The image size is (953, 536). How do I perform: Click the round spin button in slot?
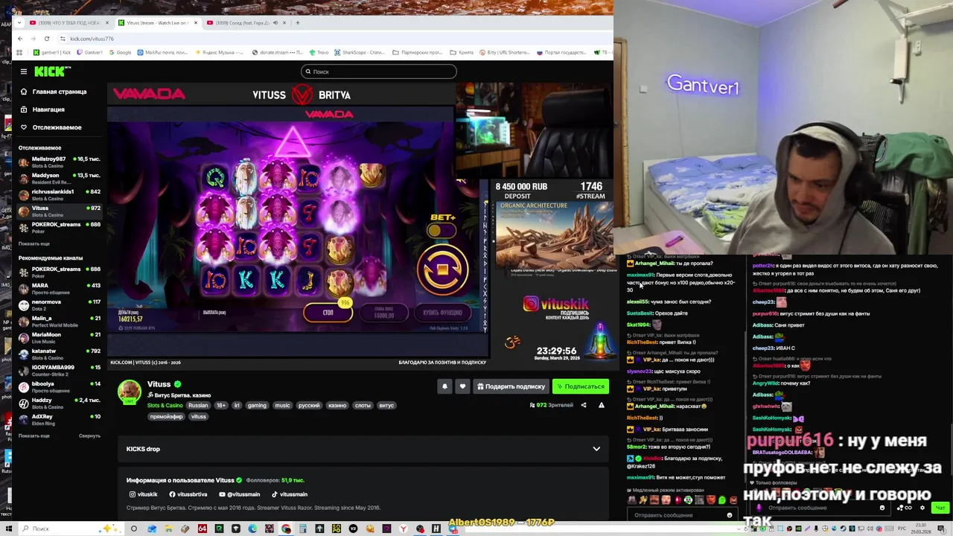point(442,269)
